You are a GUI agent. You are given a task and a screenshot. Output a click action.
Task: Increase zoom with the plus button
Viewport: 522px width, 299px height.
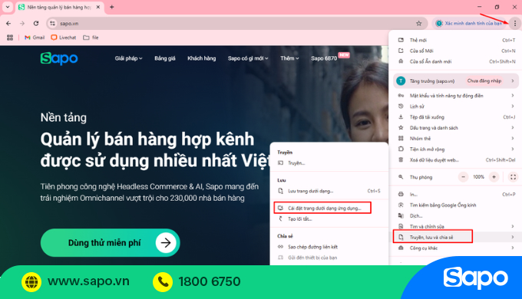pyautogui.click(x=494, y=177)
